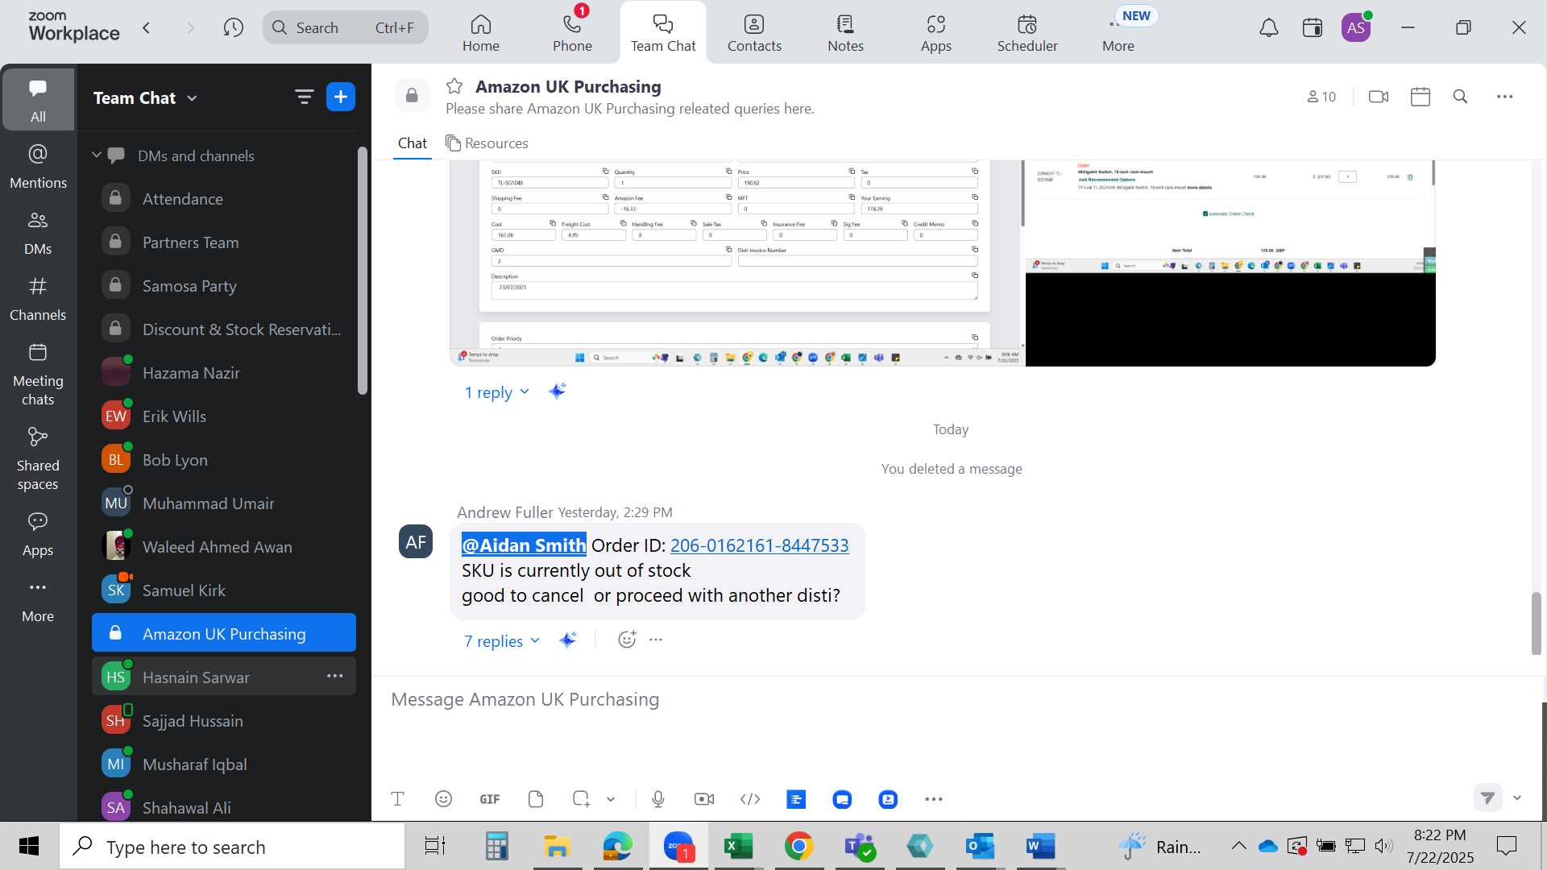This screenshot has height=870, width=1547.
Task: Open Shared spaces in sidebar
Action: pyautogui.click(x=38, y=459)
